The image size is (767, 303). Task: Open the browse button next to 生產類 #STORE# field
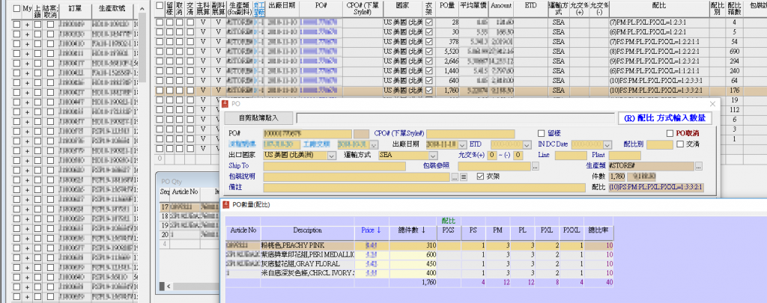tap(699, 166)
